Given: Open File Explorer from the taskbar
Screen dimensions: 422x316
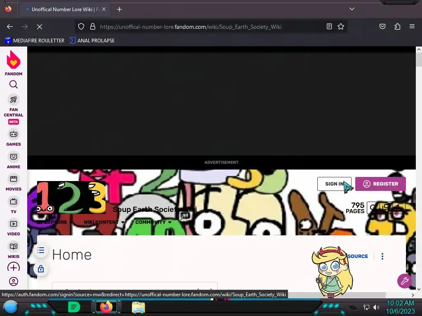Looking at the screenshot, I should (138, 307).
